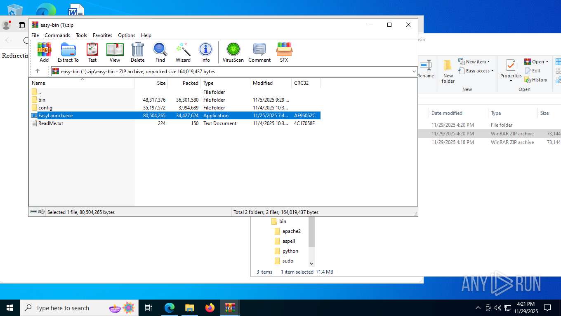The height and width of the screenshot is (316, 561).
Task: Select the ReadMe.txt file
Action: pos(174,123)
